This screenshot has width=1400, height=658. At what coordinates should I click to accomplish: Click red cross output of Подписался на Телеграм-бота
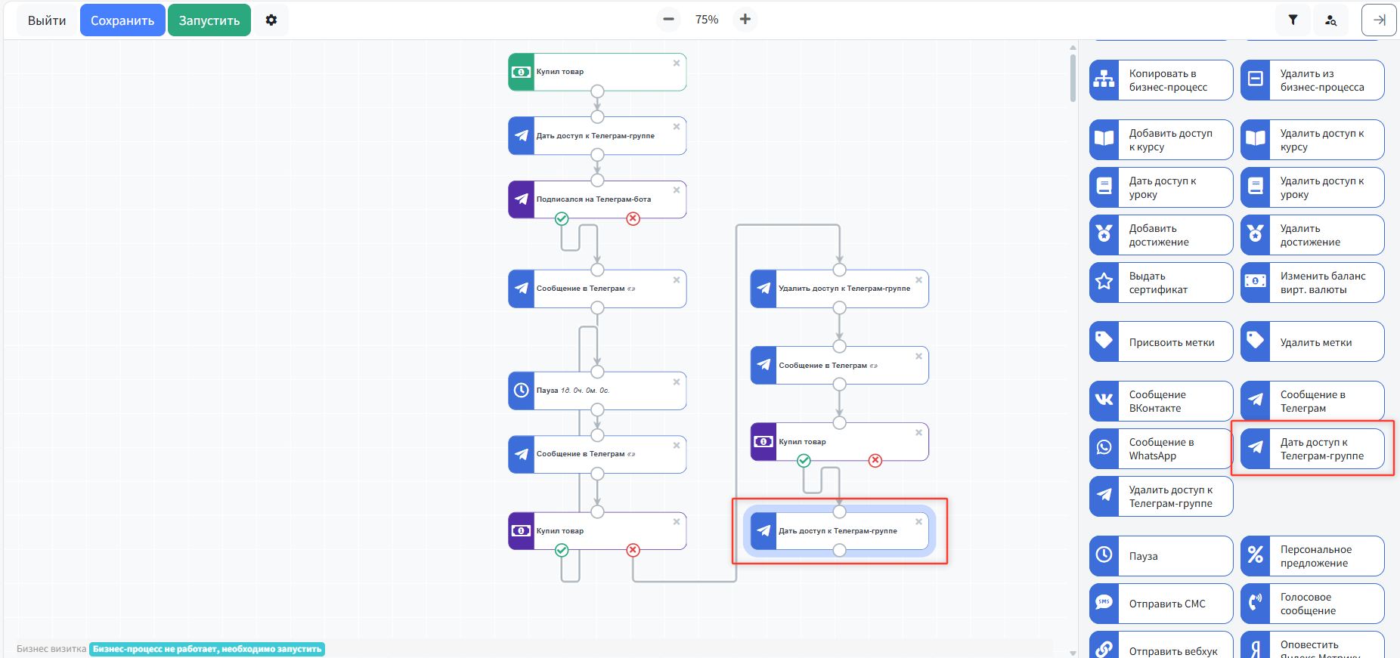[633, 219]
